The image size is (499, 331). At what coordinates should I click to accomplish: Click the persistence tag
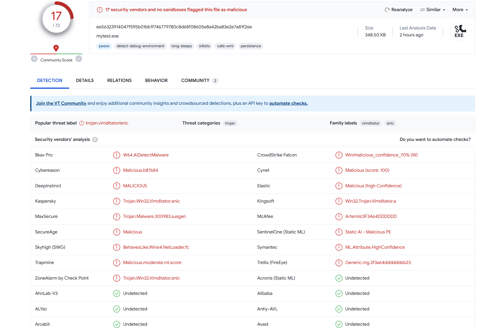pos(251,46)
